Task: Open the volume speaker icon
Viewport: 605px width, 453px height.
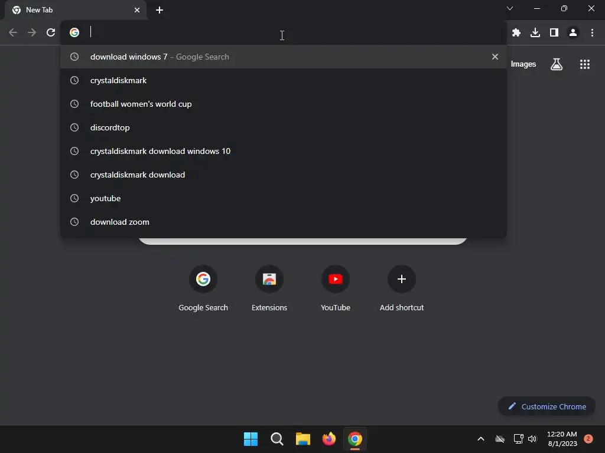Action: (x=532, y=439)
